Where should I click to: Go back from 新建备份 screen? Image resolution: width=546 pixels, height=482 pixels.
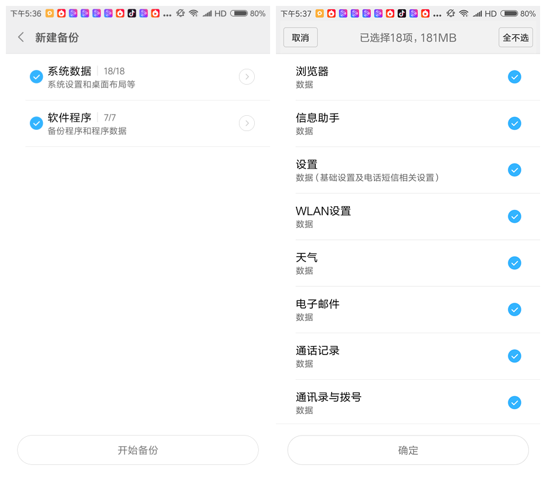coord(21,37)
